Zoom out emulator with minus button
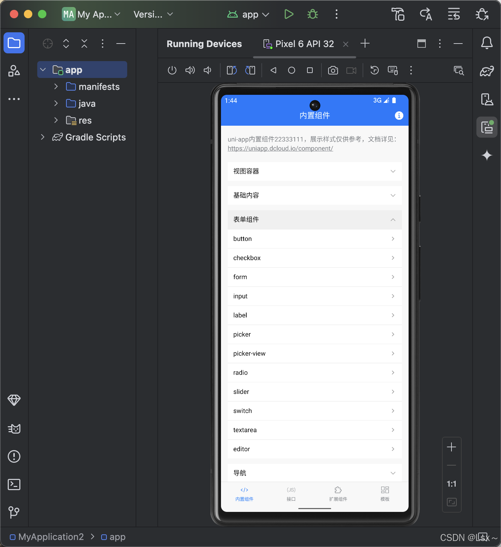Viewport: 501px width, 547px height. (451, 466)
